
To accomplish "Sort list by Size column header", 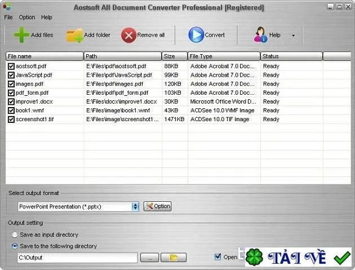I will pos(175,56).
